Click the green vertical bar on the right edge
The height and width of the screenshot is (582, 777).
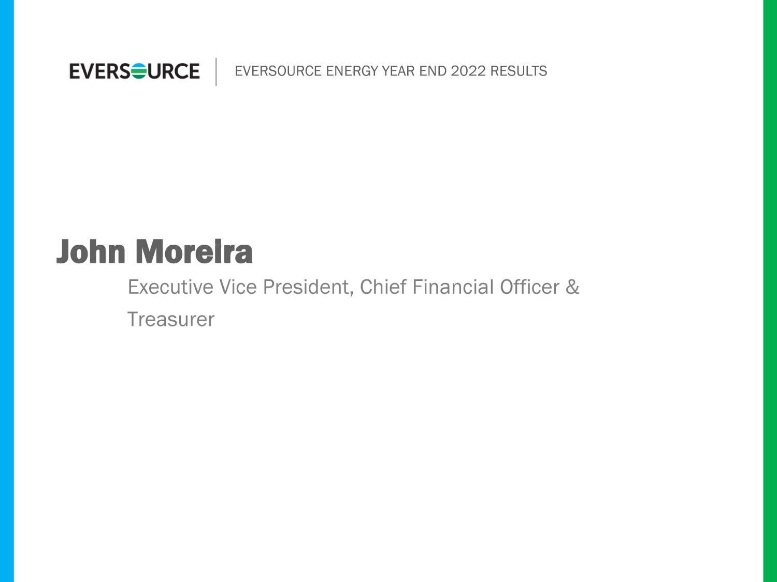click(770, 291)
